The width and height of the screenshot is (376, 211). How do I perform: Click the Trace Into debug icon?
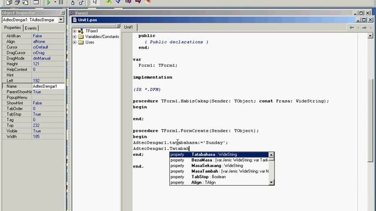73,2
